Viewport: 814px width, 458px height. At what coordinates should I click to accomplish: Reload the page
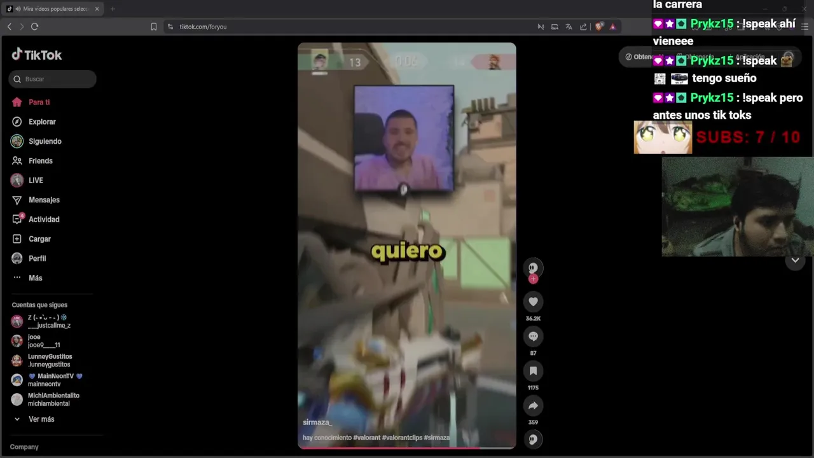34,26
